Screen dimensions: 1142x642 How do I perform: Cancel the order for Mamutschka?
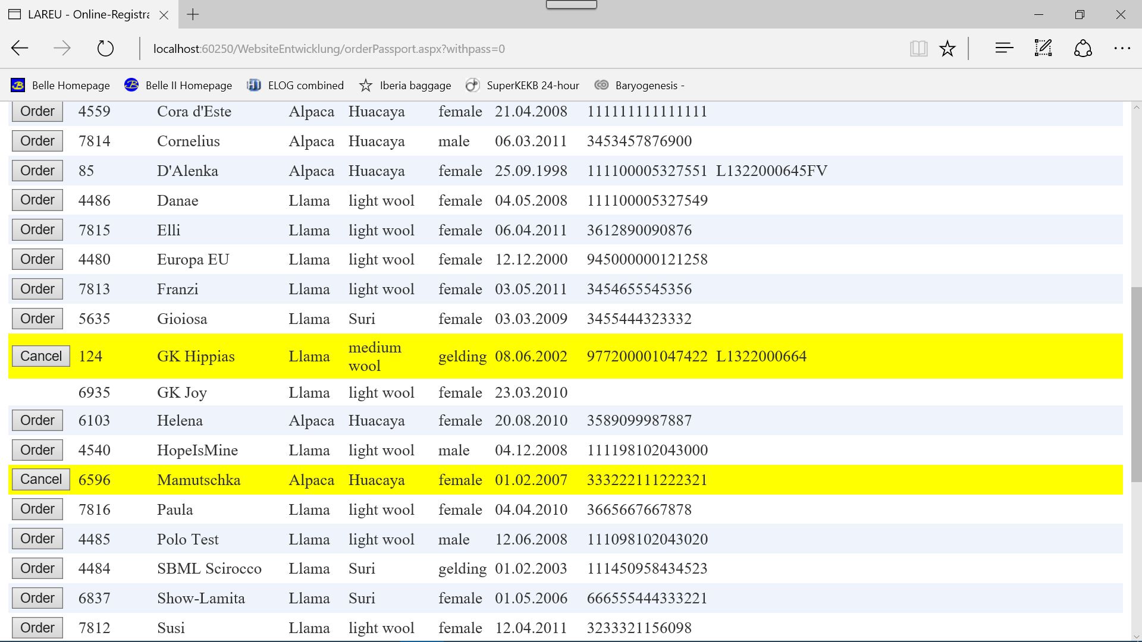coord(41,479)
